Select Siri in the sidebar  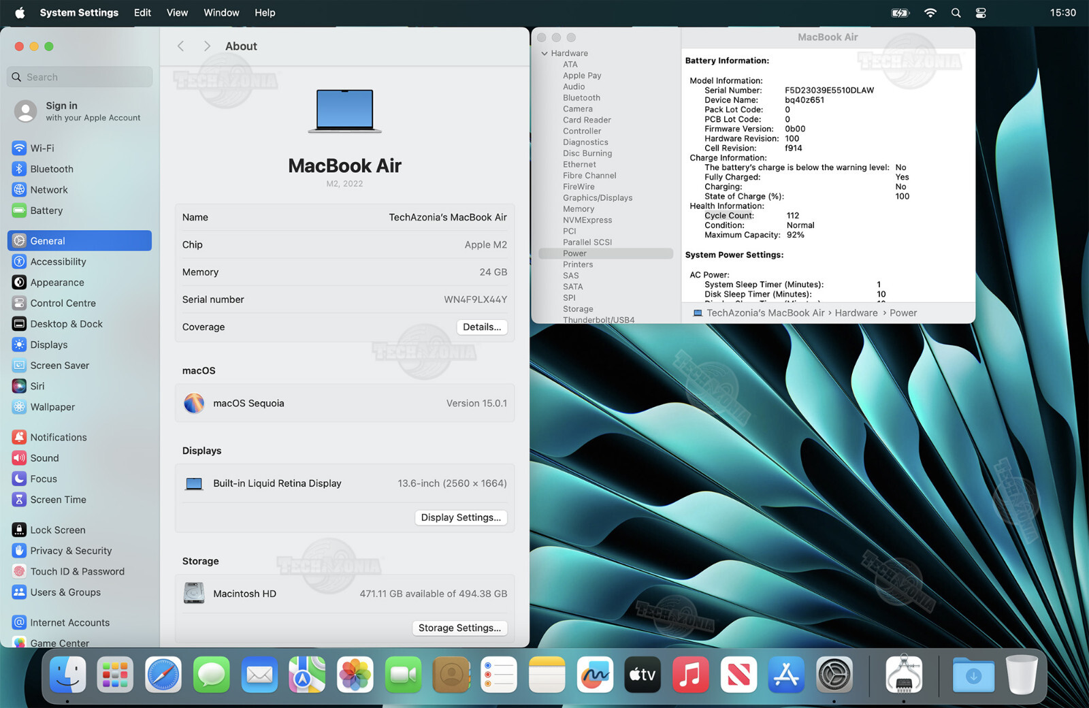pyautogui.click(x=79, y=386)
